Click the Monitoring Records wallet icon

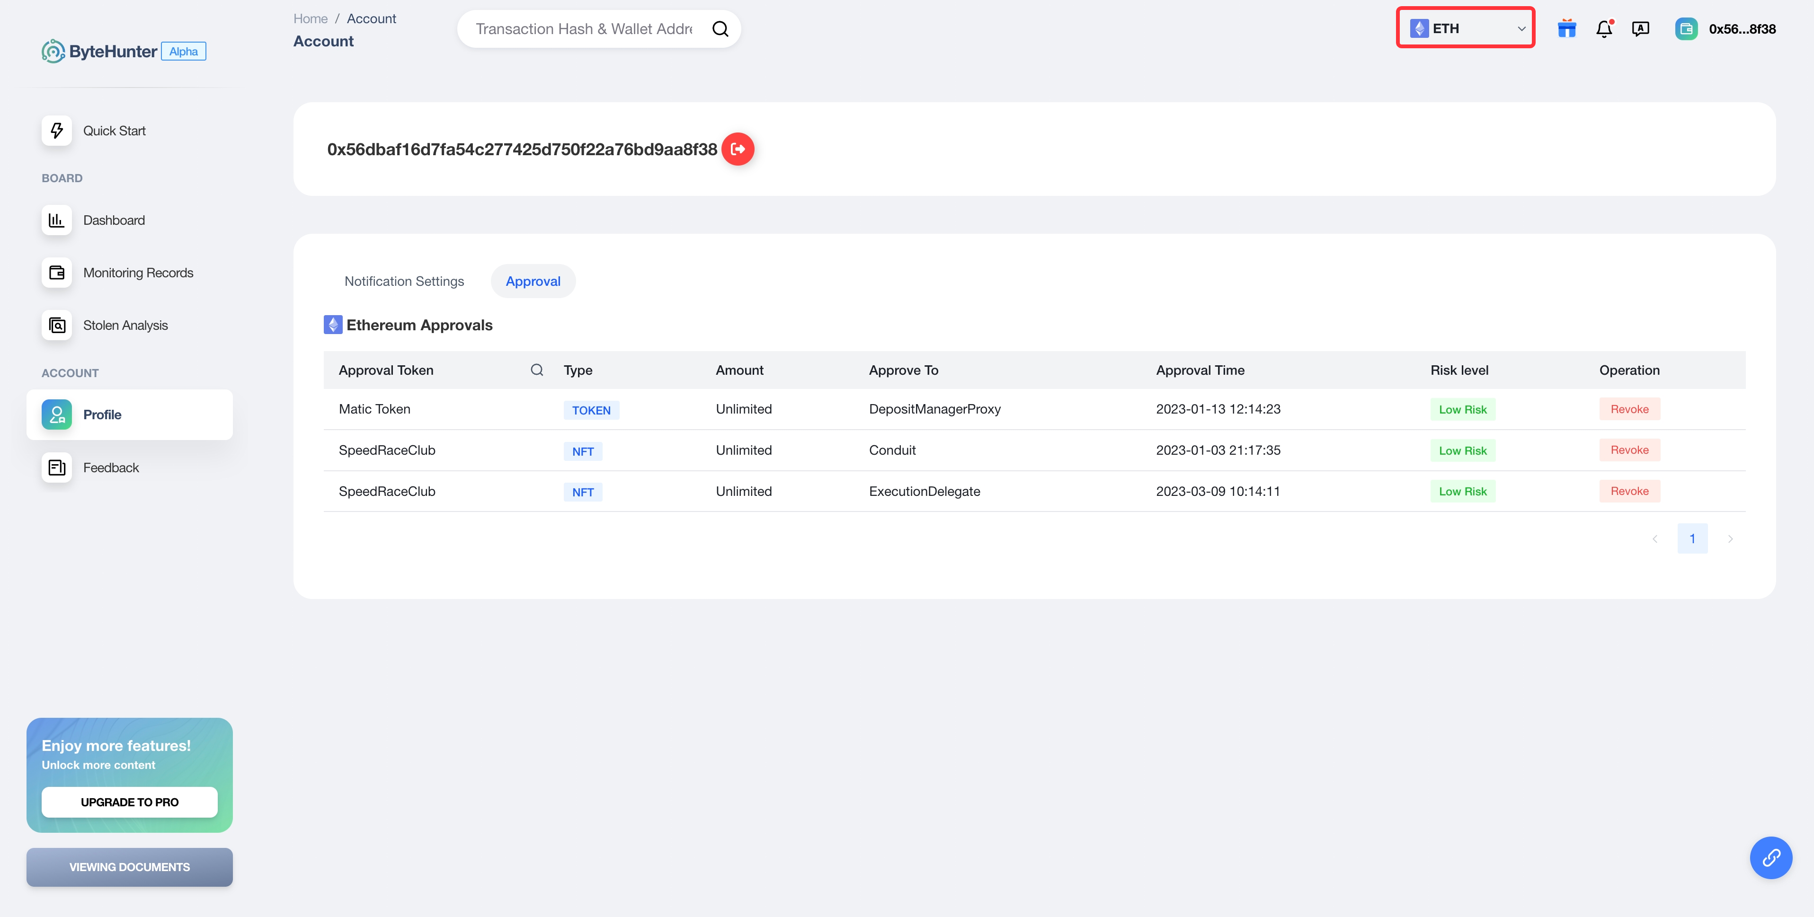pos(56,273)
